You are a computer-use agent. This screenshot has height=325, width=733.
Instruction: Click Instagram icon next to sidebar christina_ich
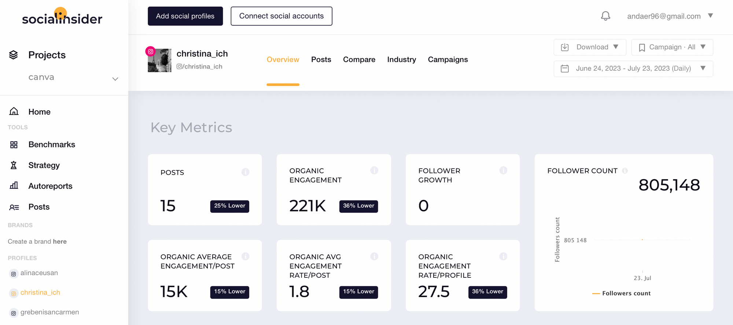click(x=14, y=293)
